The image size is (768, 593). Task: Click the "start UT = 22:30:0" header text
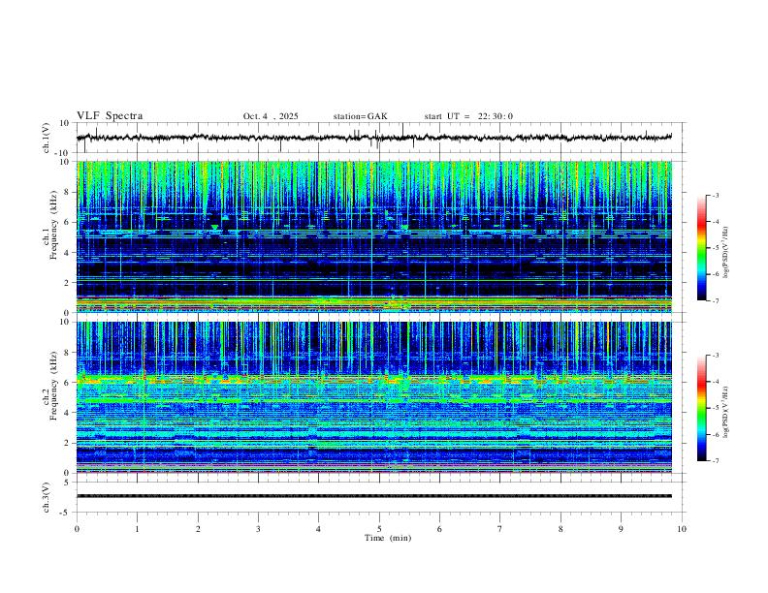pos(468,116)
